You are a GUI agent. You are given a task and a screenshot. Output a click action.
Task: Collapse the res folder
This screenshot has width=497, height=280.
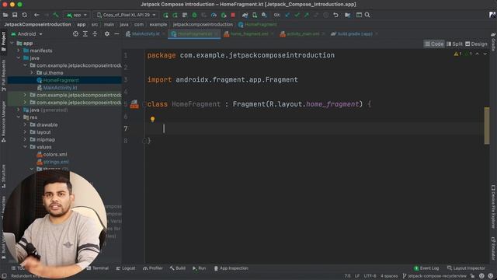19,117
